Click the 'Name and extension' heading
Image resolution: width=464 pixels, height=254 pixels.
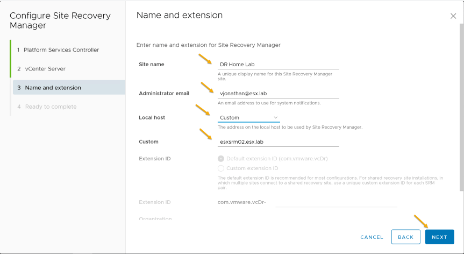(180, 15)
